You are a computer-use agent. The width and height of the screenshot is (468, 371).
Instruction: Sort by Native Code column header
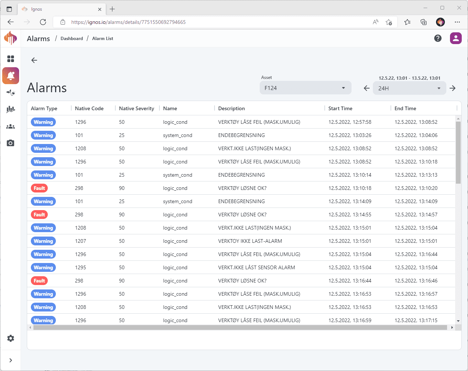(x=89, y=108)
